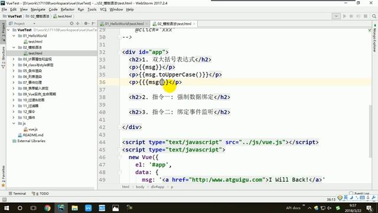Open the run configuration dropdown
Viewport: 378px width, 213px height.
(336, 16)
